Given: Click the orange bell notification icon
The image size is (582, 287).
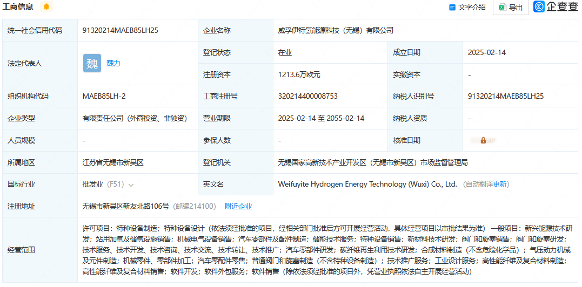Looking at the screenshot, I should pos(46,6).
